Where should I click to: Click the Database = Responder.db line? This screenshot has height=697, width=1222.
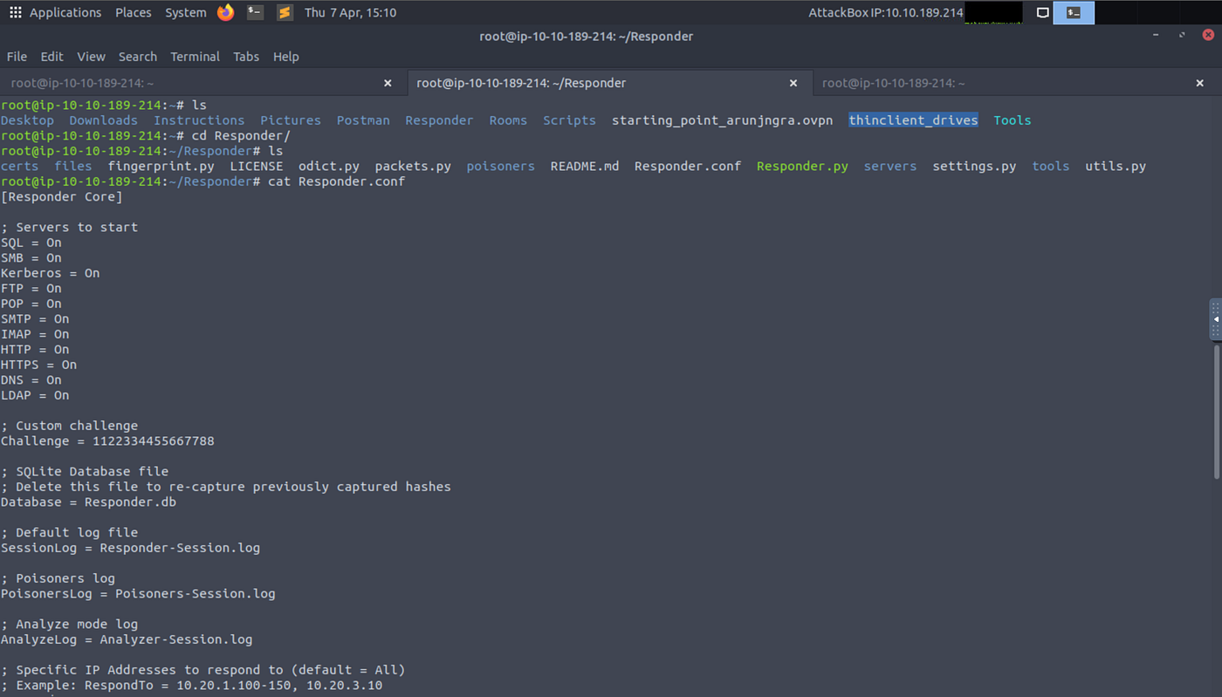tap(88, 502)
